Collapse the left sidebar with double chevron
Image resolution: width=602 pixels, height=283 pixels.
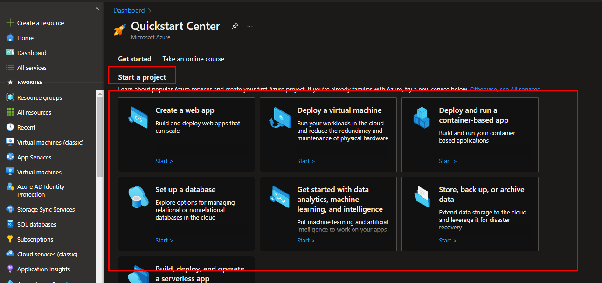coord(97,8)
